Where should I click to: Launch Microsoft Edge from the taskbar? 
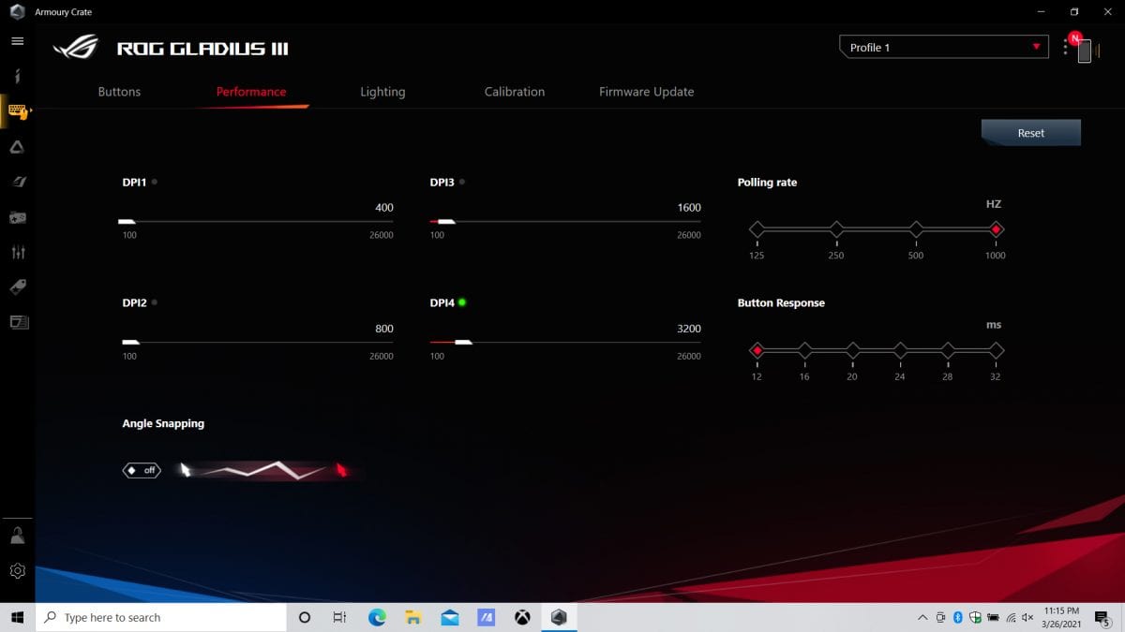point(377,617)
